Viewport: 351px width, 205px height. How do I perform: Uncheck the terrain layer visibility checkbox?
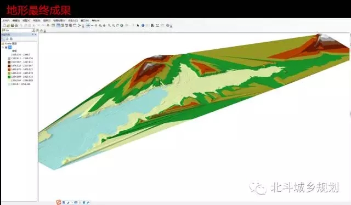click(x=6, y=47)
